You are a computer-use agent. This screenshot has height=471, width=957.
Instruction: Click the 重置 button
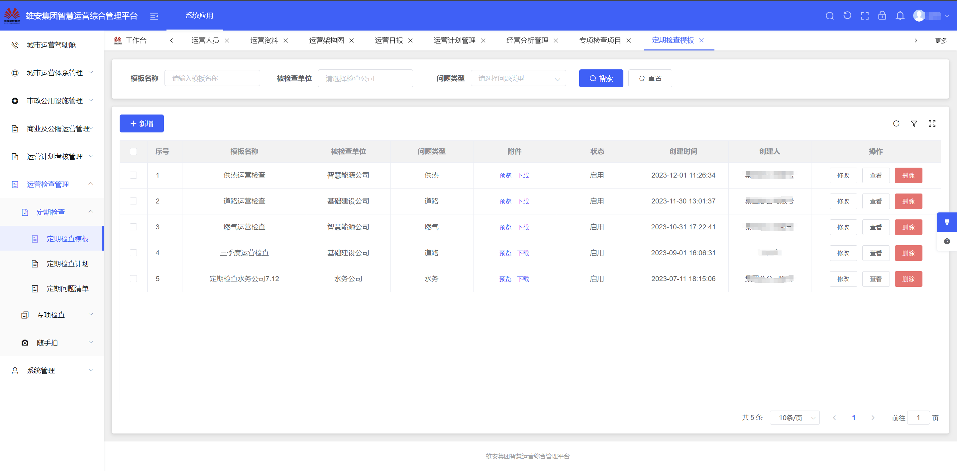coord(650,78)
